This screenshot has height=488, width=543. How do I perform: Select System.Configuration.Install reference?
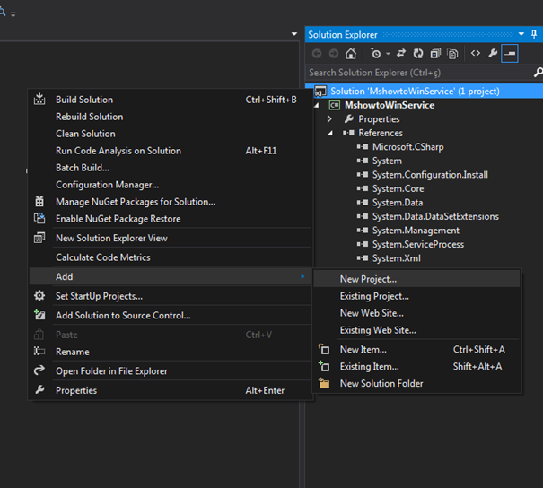(430, 175)
